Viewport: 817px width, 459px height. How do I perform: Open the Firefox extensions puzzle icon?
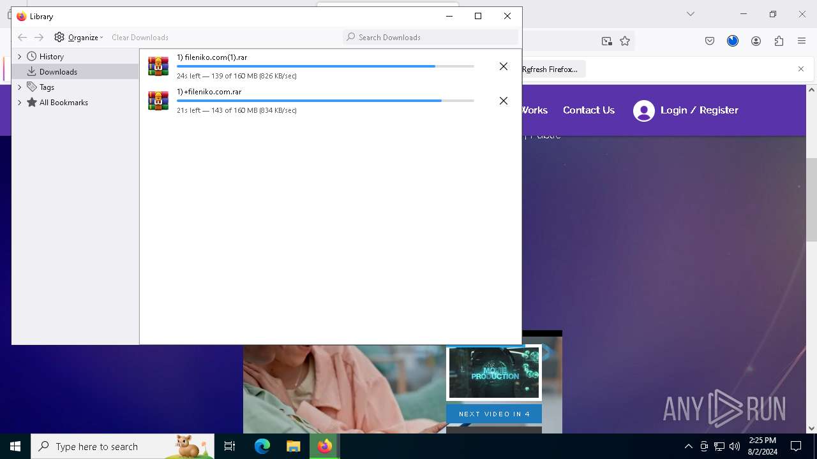pyautogui.click(x=779, y=41)
